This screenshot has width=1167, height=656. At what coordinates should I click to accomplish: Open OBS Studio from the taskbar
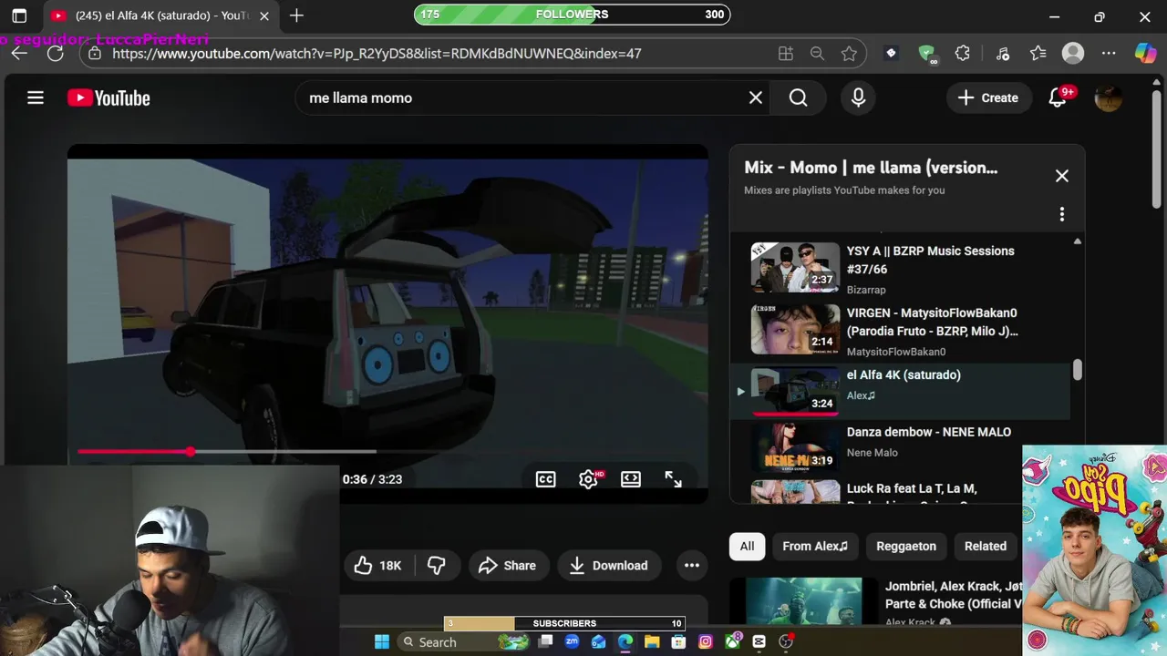tap(786, 641)
